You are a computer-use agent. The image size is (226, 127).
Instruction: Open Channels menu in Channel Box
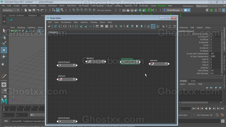[x=183, y=27]
